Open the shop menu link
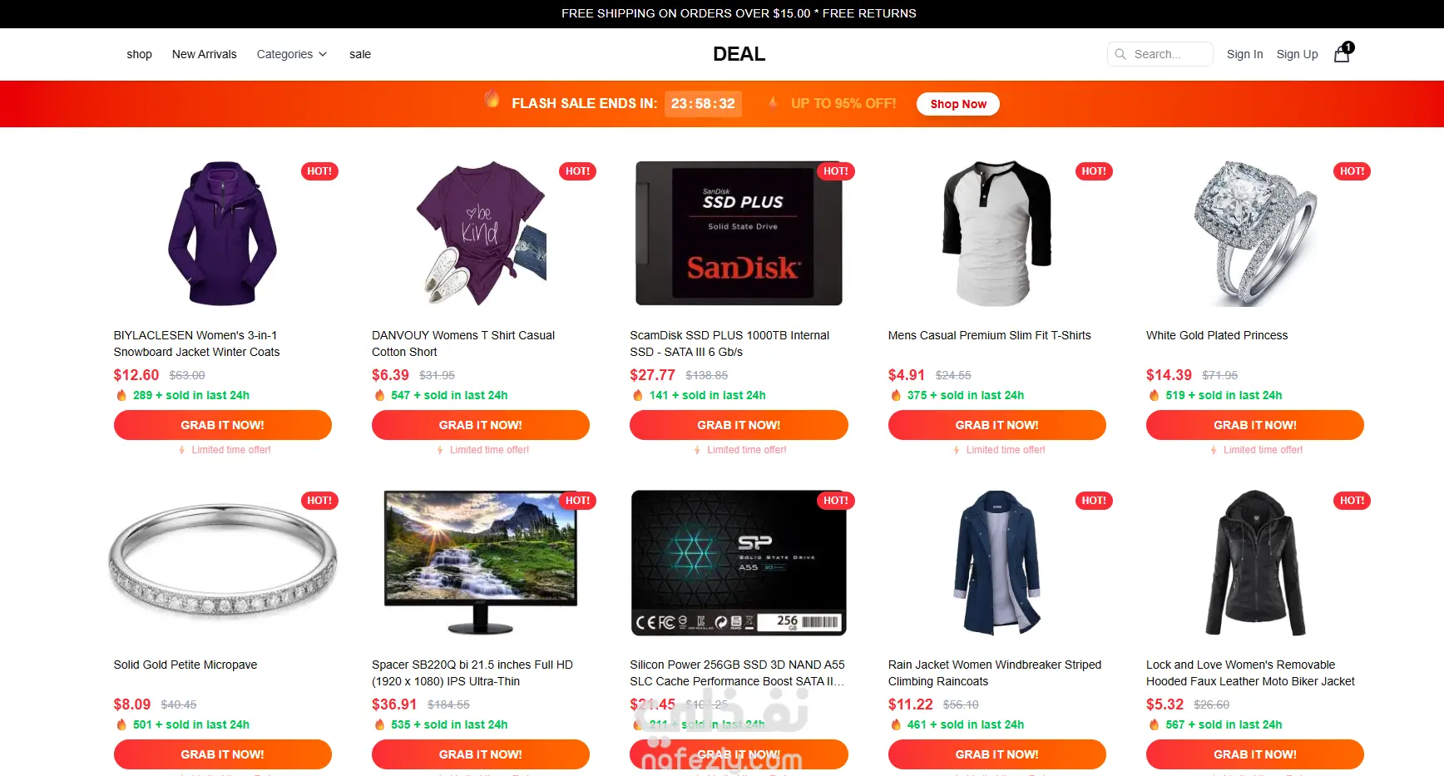This screenshot has width=1444, height=776. (x=139, y=54)
